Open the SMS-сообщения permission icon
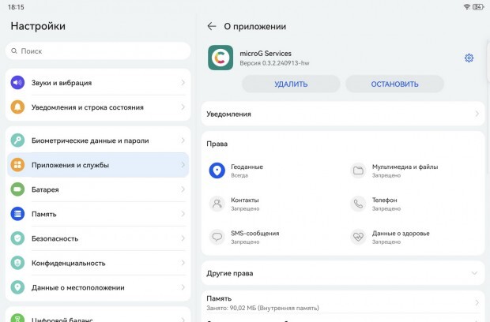490x322 pixels. pyautogui.click(x=217, y=237)
